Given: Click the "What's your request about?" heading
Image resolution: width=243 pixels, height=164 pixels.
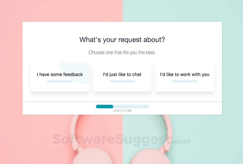Looking at the screenshot, I should coord(122,39).
